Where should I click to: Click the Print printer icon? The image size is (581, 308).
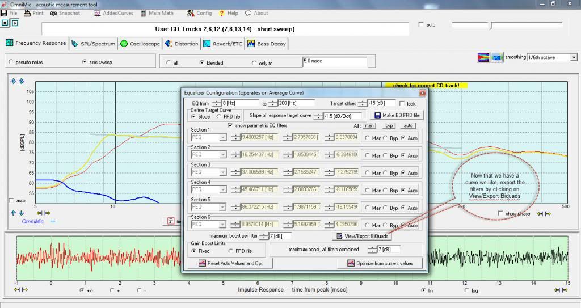click(x=27, y=13)
